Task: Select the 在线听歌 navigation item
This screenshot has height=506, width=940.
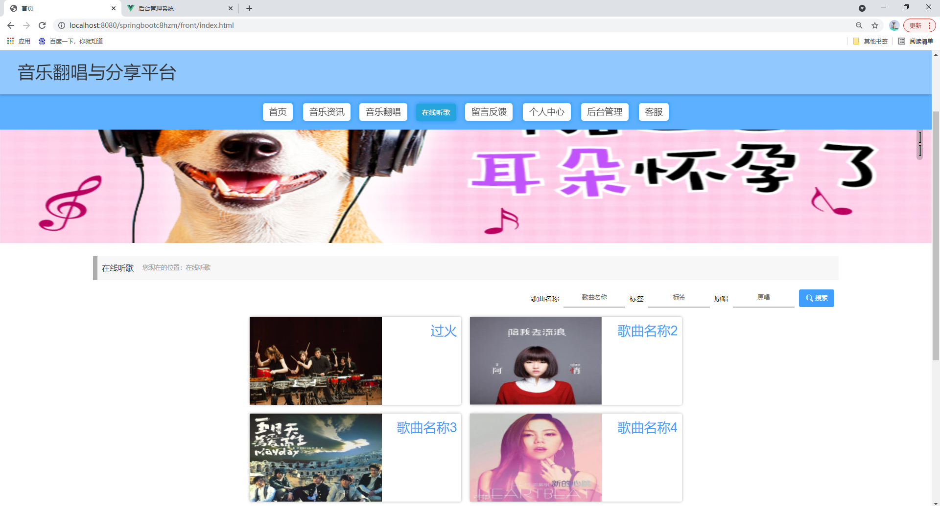Action: 435,112
